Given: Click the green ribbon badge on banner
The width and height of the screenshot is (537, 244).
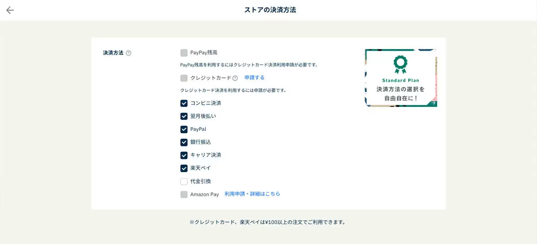Looking at the screenshot, I should 400,64.
